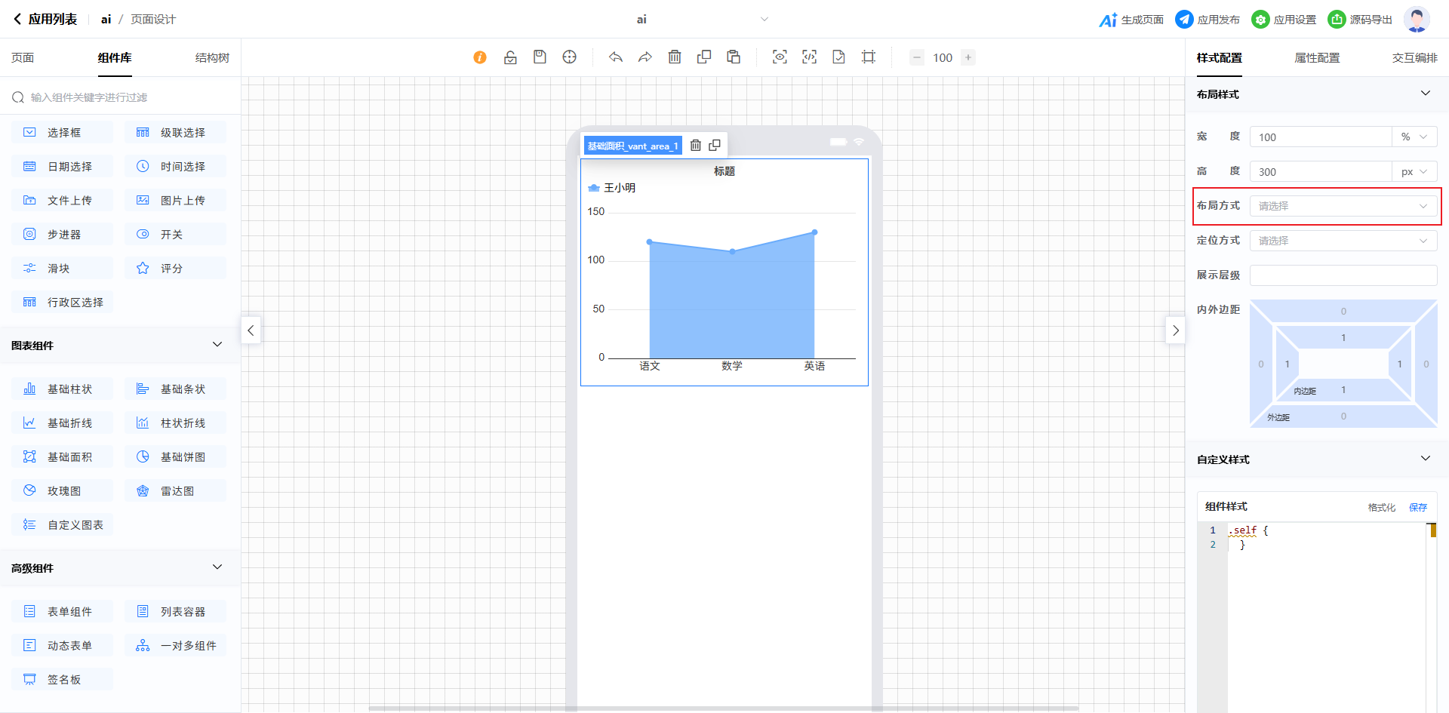
Task: Click the code view icon in toolbar
Action: pyautogui.click(x=809, y=57)
